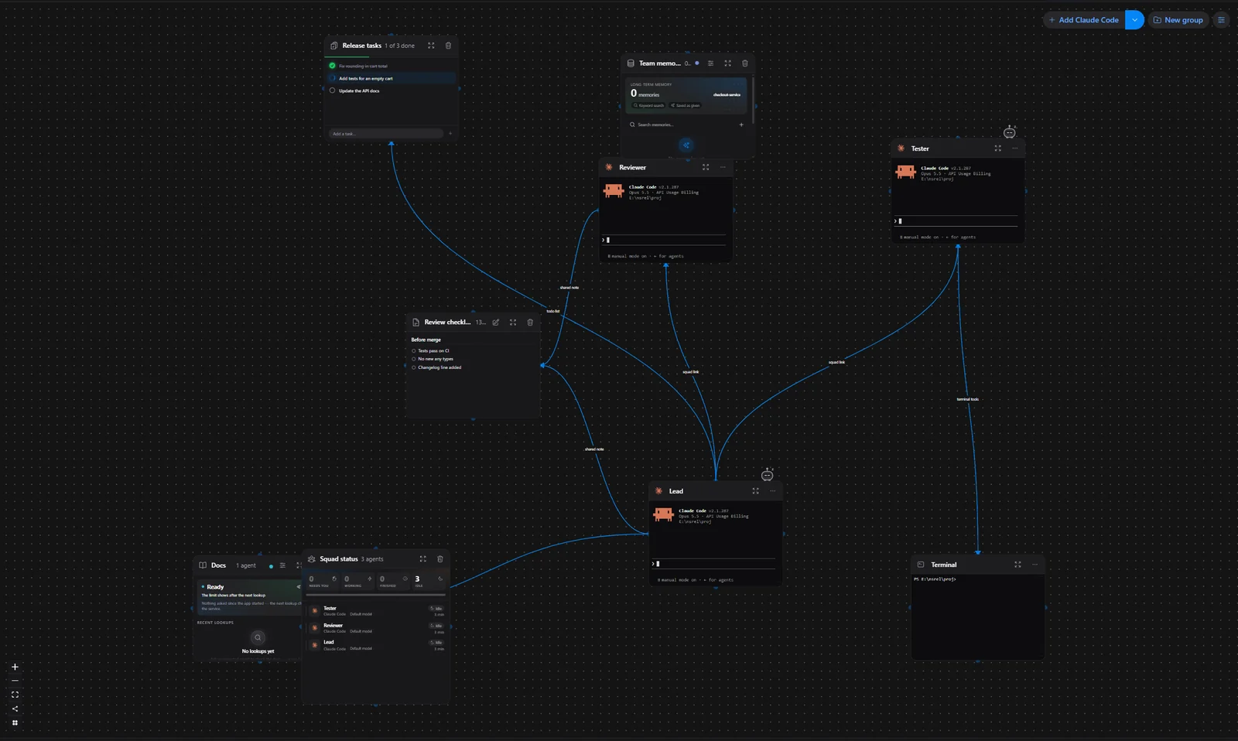This screenshot has width=1238, height=741.
Task: Click the Add Claude Code button
Action: click(x=1083, y=20)
